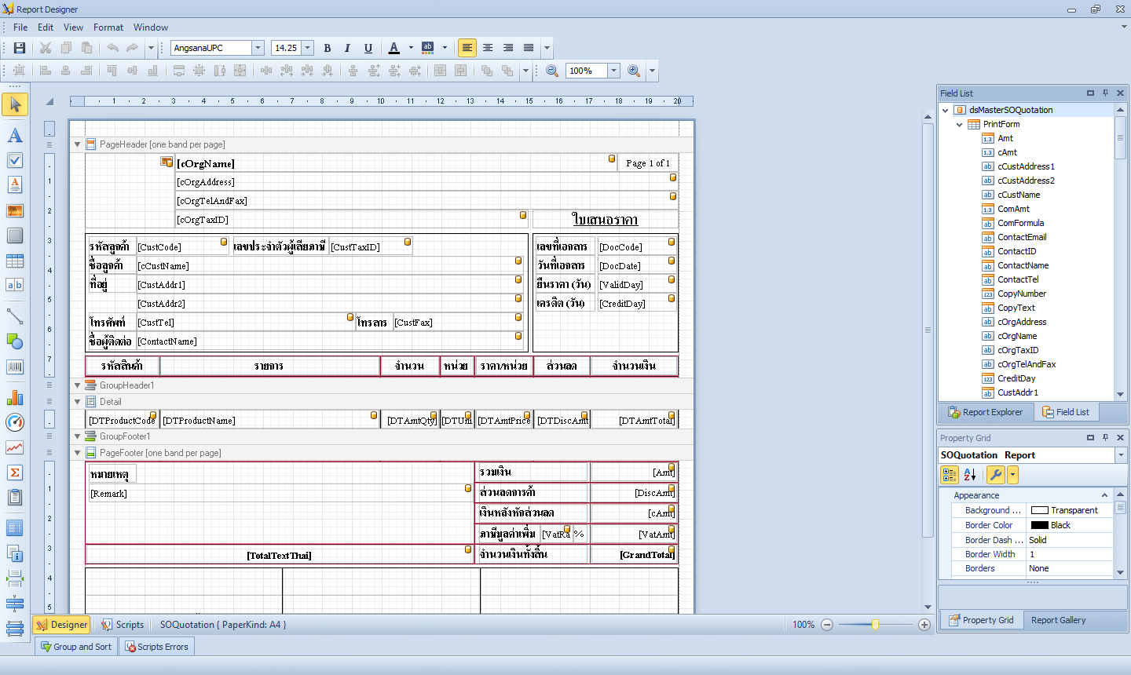Select the Panel tool in toolbox

15,235
